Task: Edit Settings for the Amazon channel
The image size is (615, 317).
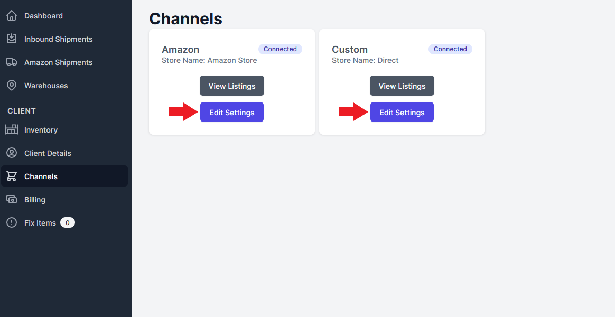Action: pyautogui.click(x=232, y=112)
